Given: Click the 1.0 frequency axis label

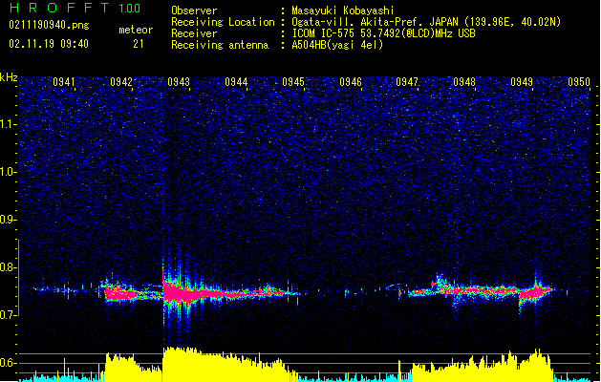Looking at the screenshot, I should pos(9,172).
